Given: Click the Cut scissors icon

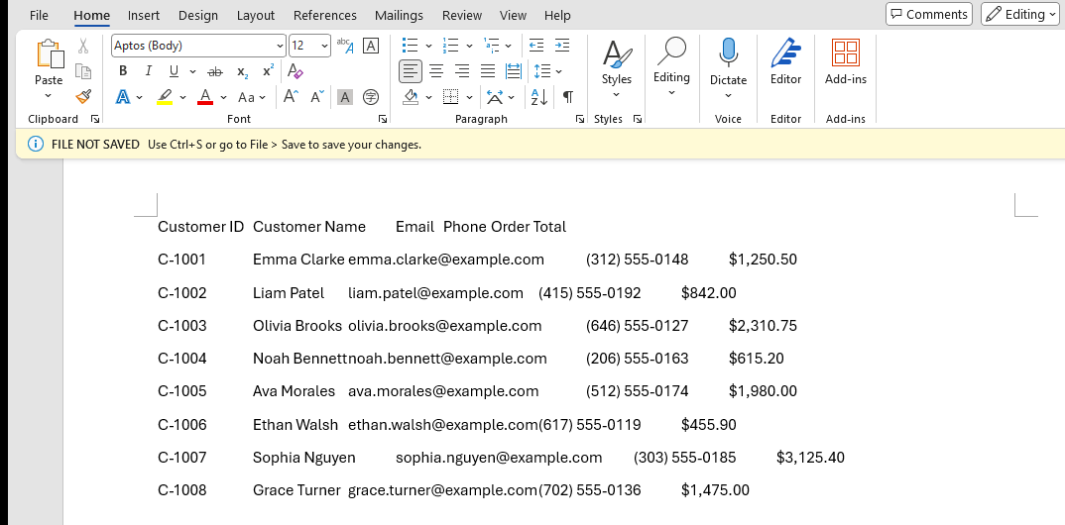Looking at the screenshot, I should pyautogui.click(x=83, y=47).
